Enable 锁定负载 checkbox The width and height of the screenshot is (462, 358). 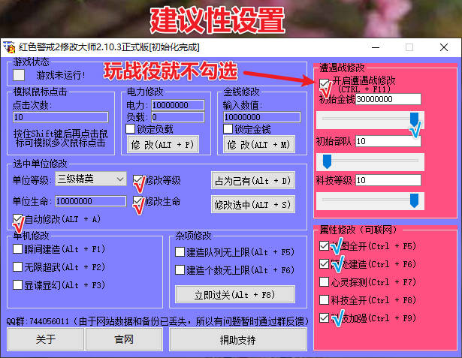(131, 129)
